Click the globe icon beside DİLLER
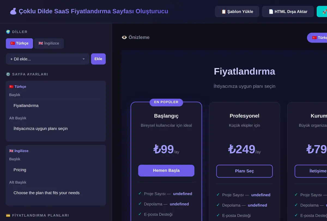This screenshot has height=221, width=327. coord(8,32)
